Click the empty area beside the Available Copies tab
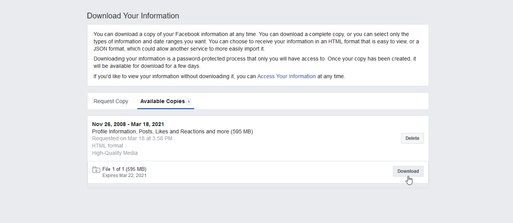This screenshot has height=223, width=513. [311, 101]
